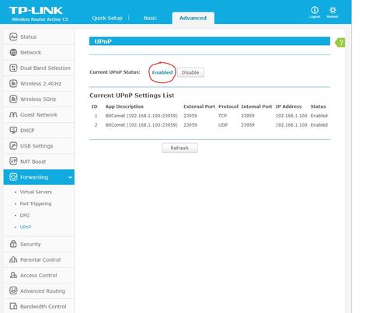This screenshot has width=373, height=313.
Task: Click the UDP protocol cell
Action: (x=223, y=125)
